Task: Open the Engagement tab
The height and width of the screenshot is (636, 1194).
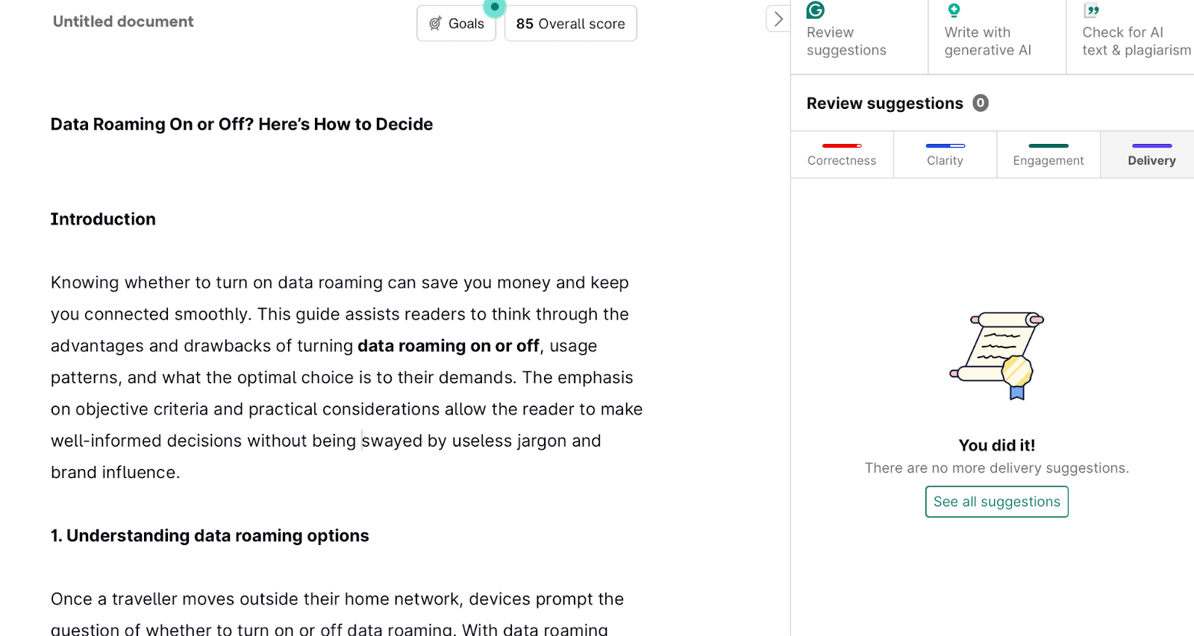Action: (1048, 154)
